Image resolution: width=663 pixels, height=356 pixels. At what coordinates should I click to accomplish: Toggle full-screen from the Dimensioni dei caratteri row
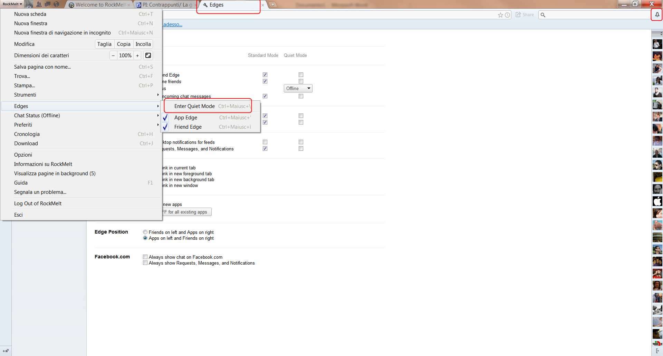[x=148, y=55]
